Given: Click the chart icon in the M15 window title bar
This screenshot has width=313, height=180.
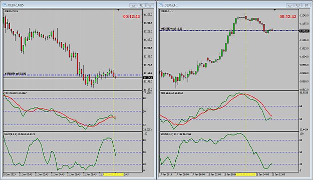Looking at the screenshot, I should (5, 5).
